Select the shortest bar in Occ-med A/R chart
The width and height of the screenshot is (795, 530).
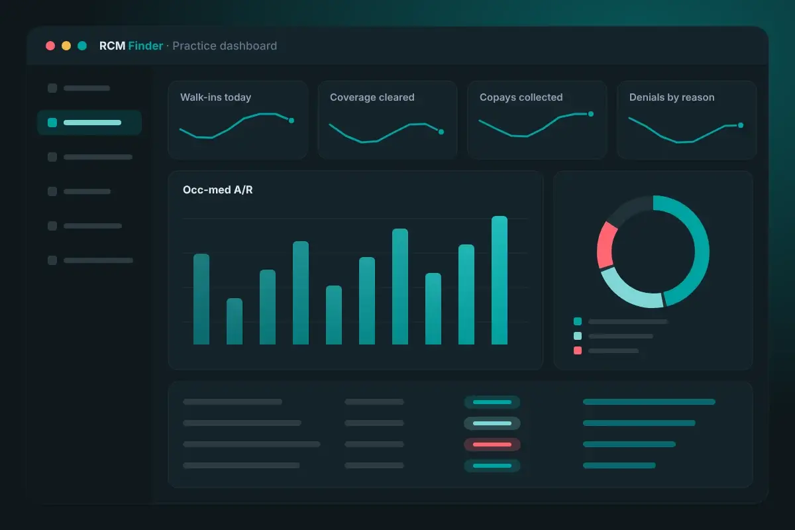[235, 321]
